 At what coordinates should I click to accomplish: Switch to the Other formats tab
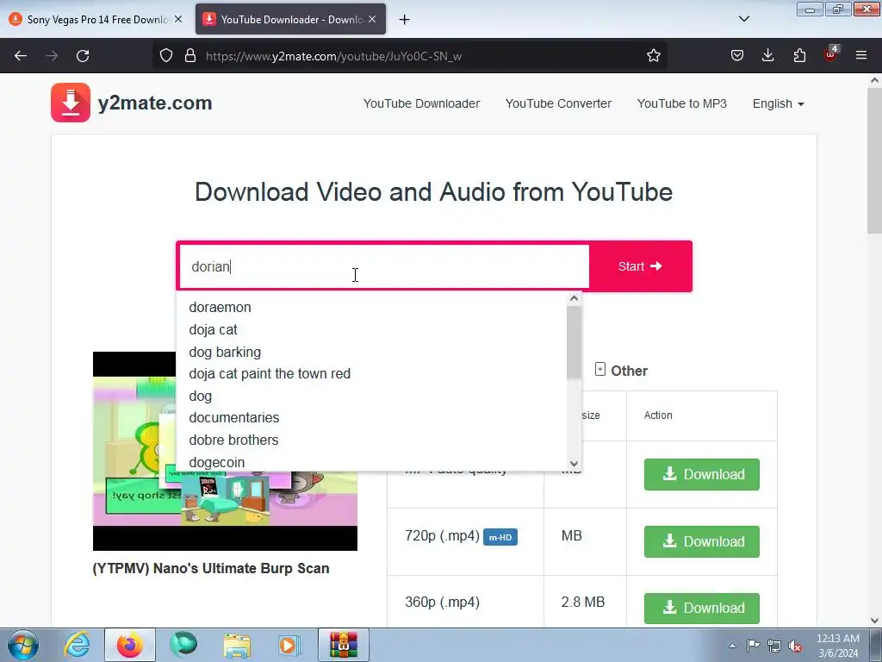point(621,371)
